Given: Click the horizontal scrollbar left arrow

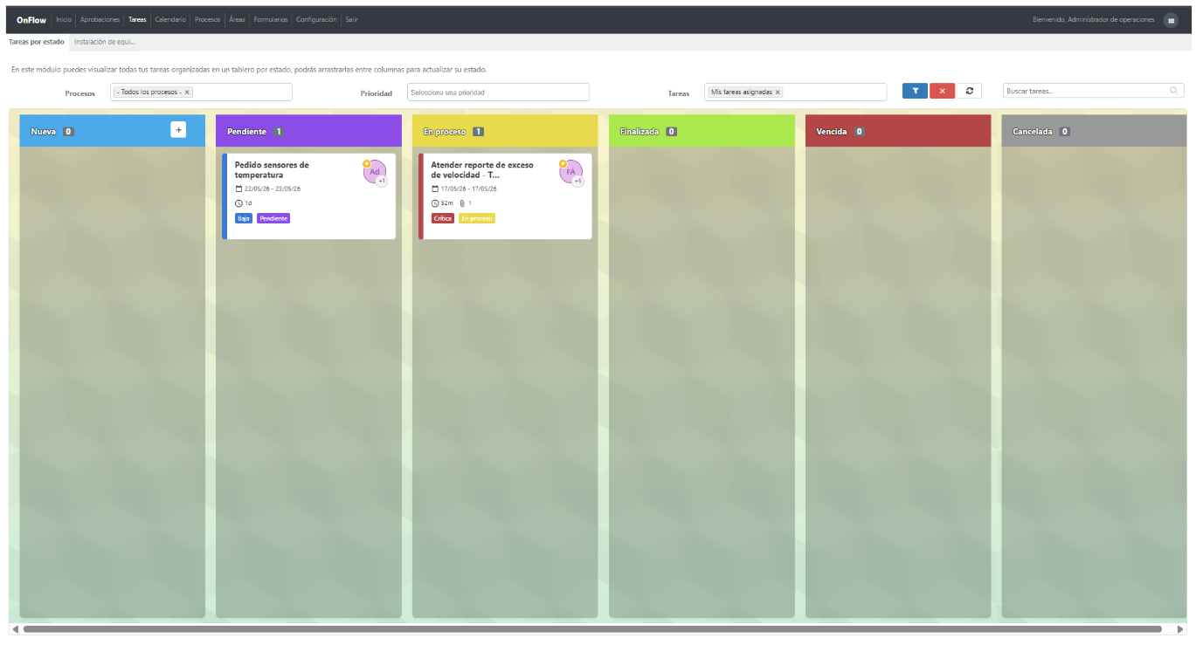Looking at the screenshot, I should point(15,629).
